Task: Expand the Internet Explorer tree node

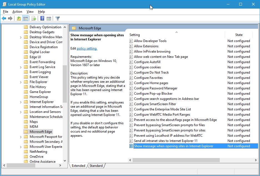Action: (21, 102)
